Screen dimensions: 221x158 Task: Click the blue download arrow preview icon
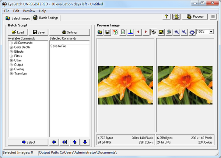coord(130,32)
